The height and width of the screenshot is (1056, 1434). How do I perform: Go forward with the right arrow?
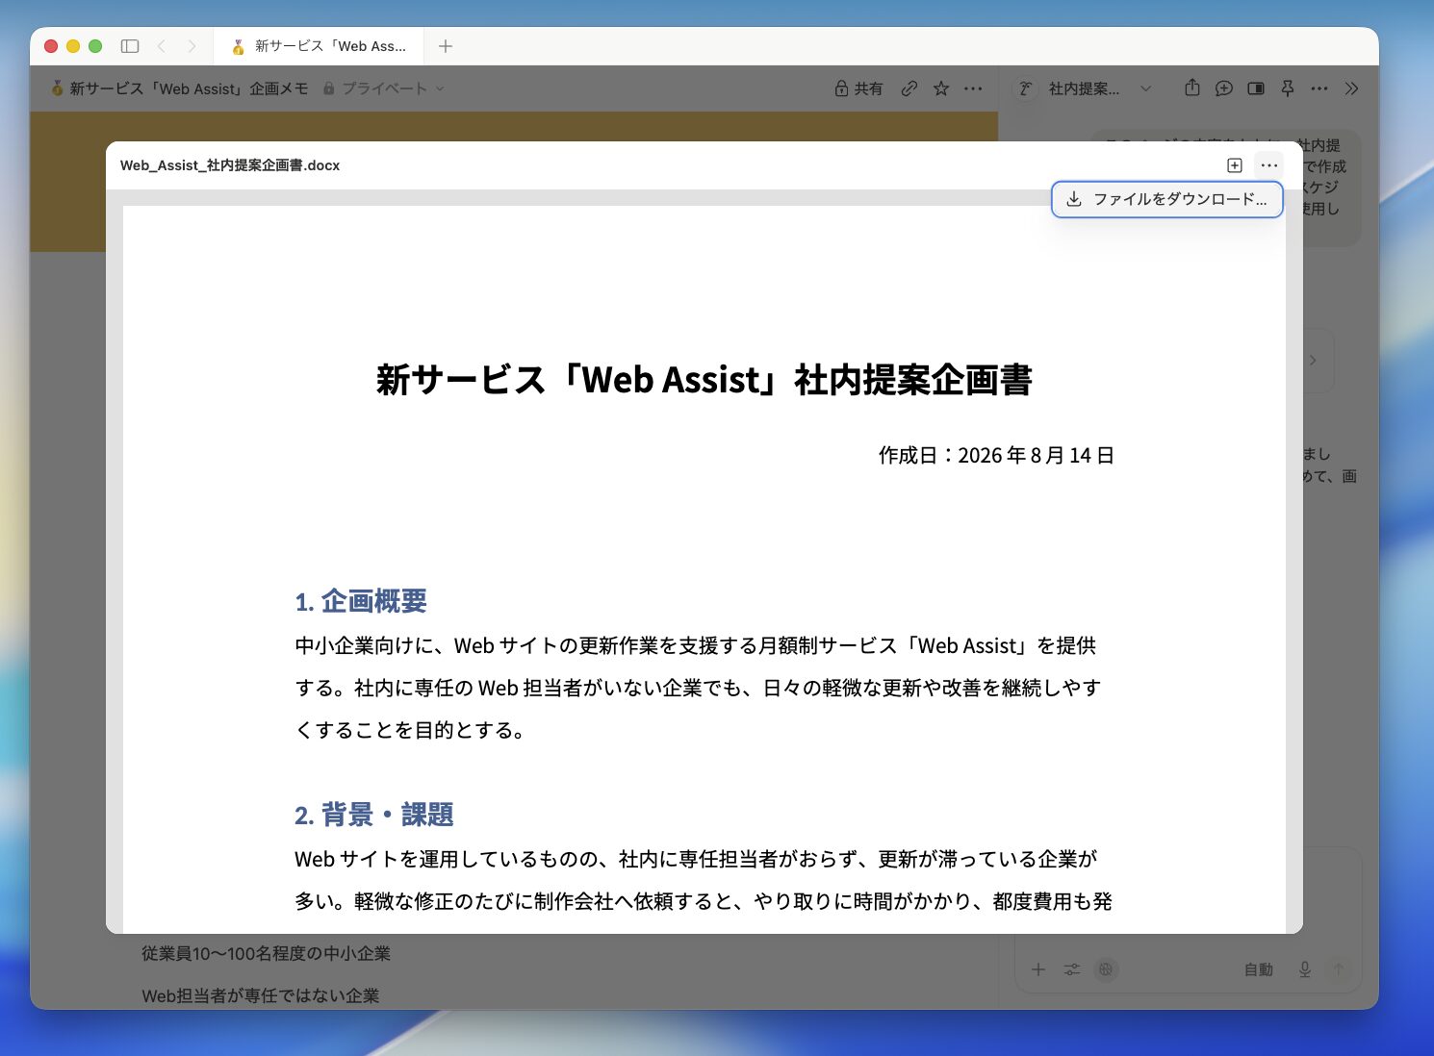tap(192, 46)
